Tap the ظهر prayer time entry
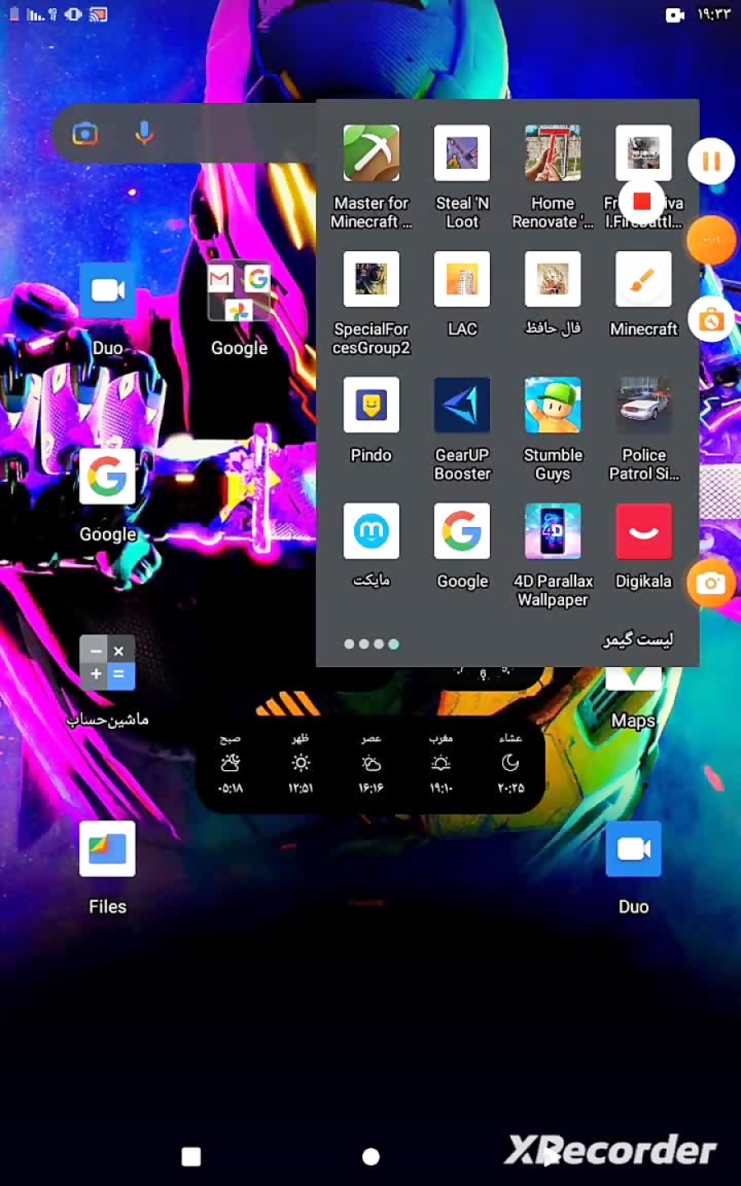741x1186 pixels. click(301, 763)
